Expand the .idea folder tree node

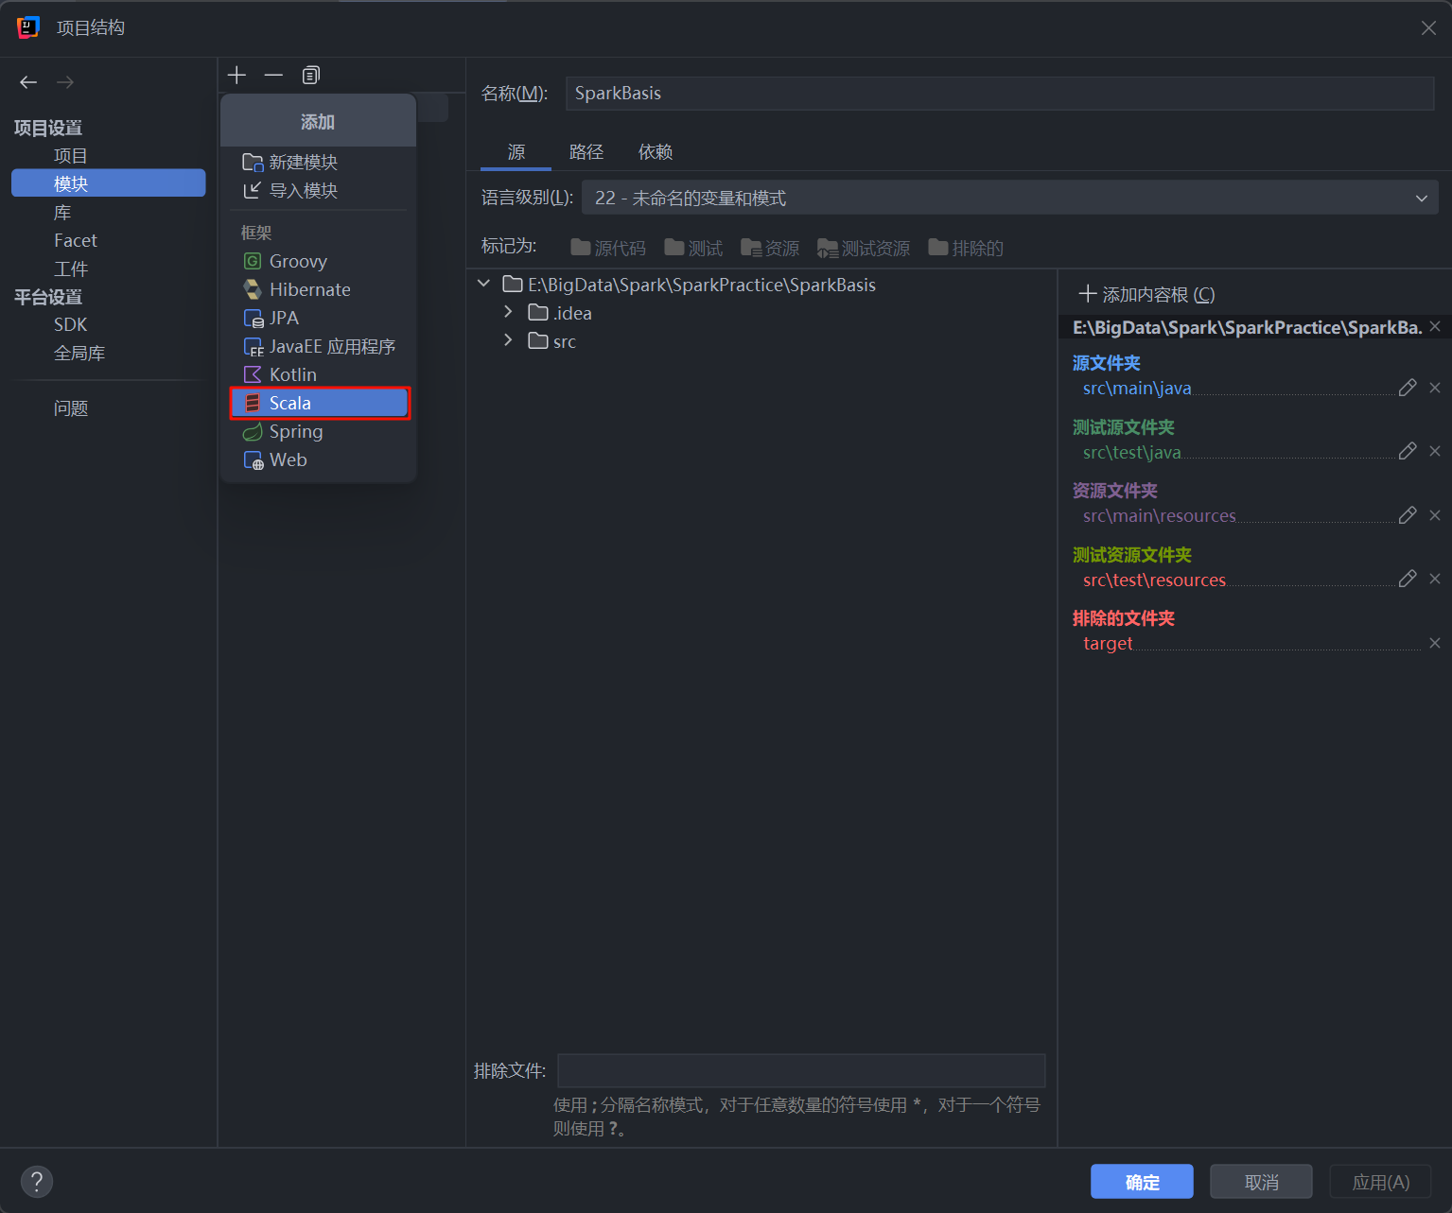508,312
